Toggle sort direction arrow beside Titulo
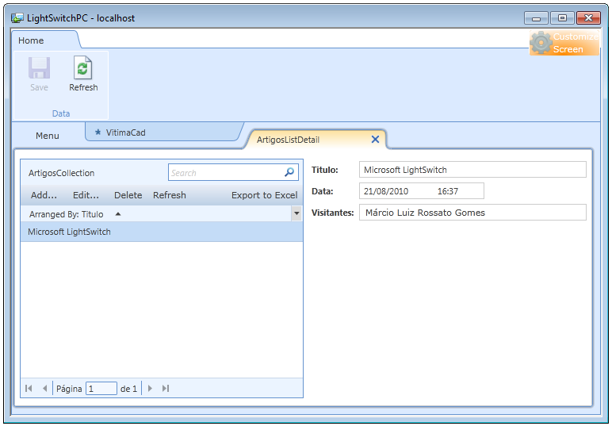 (x=118, y=214)
